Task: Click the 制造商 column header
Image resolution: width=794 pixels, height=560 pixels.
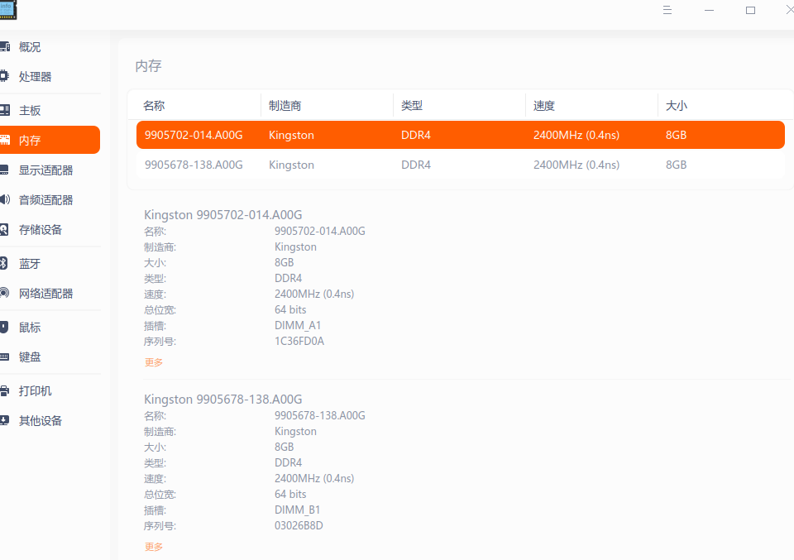Action: point(285,106)
